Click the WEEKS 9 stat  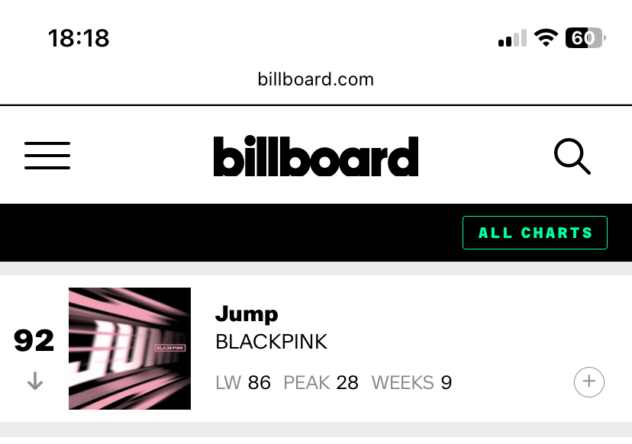tap(411, 383)
